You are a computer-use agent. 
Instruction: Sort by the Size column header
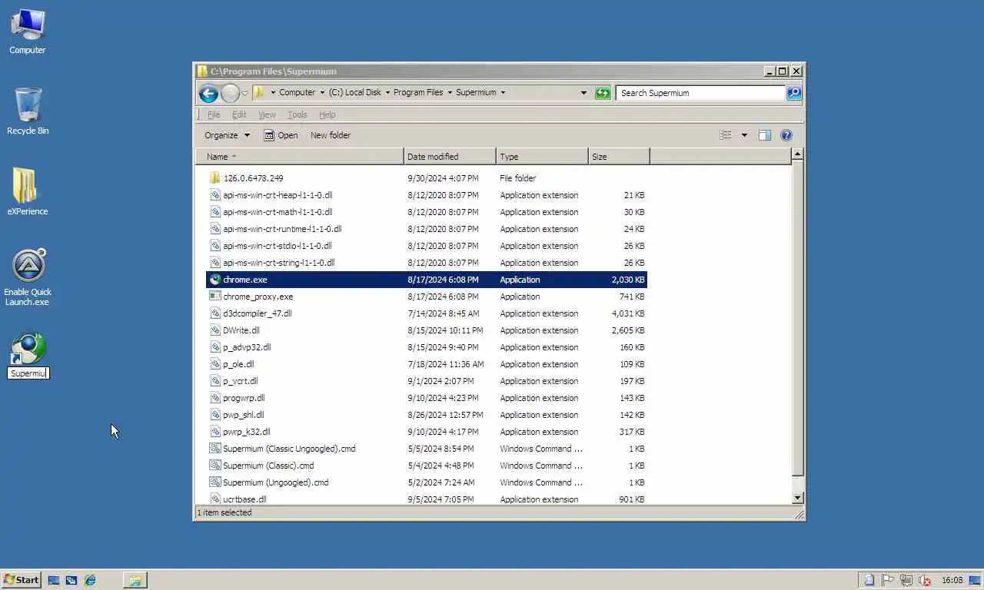pos(619,157)
